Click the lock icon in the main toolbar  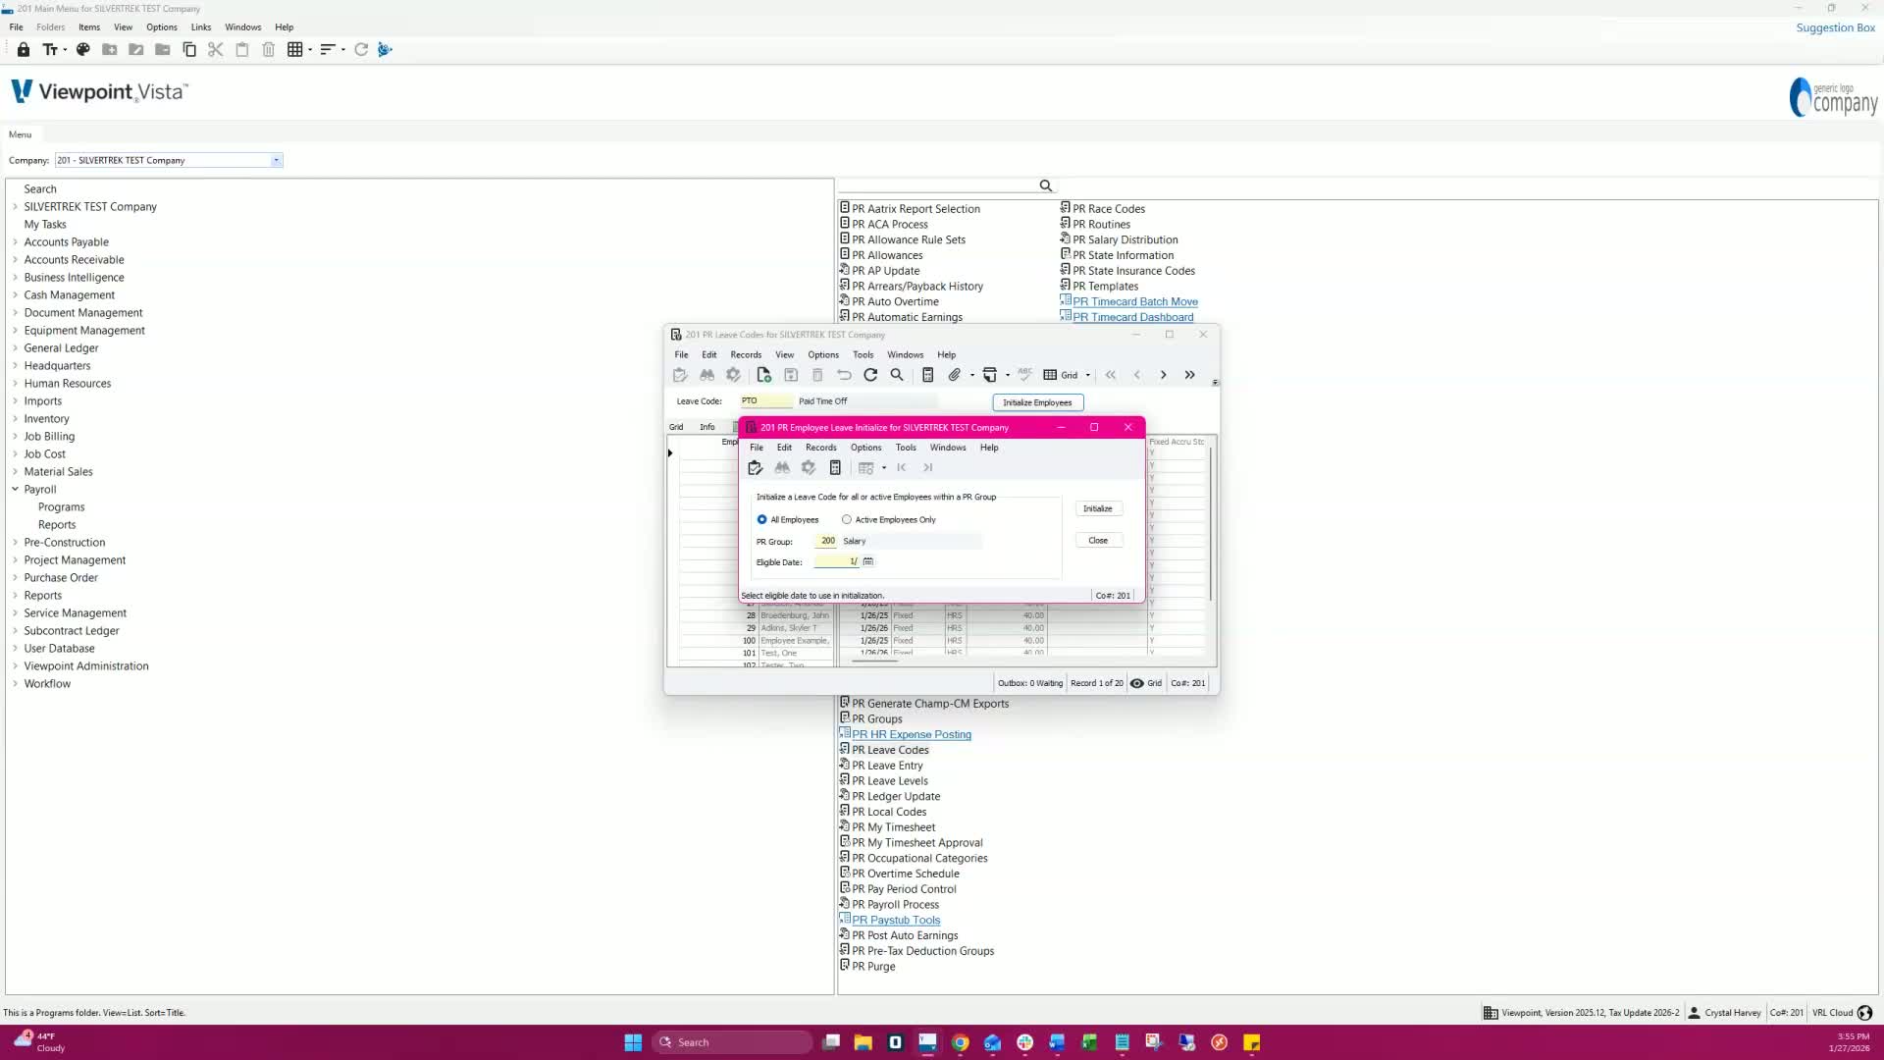click(24, 49)
